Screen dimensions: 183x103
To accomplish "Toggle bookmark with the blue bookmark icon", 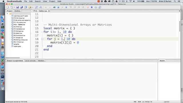I will (92, 7).
